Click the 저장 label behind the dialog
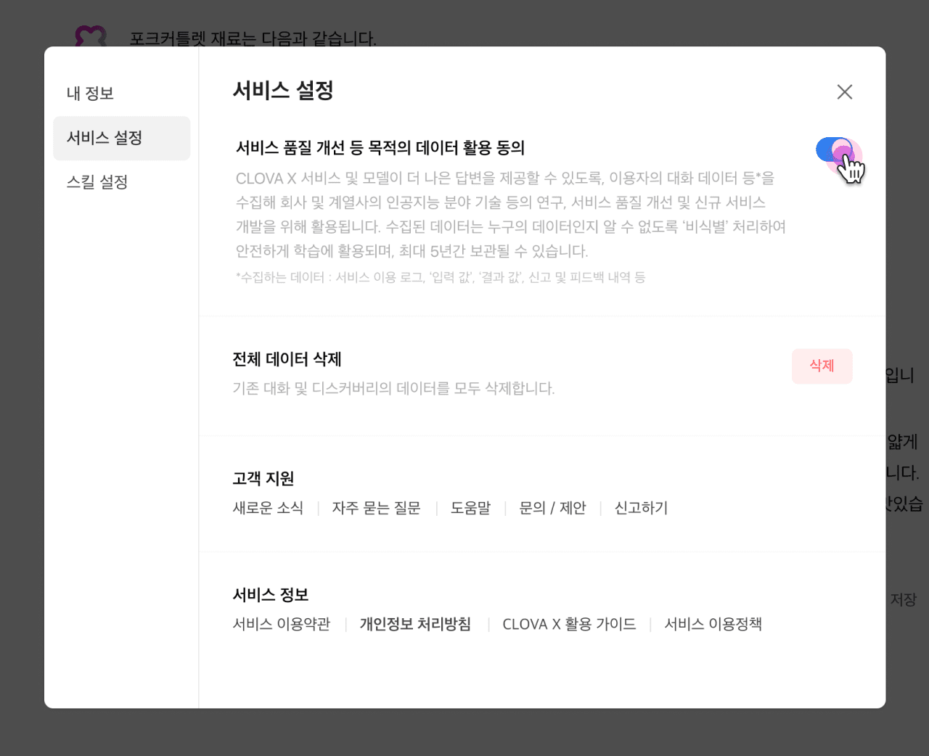 coord(903,600)
